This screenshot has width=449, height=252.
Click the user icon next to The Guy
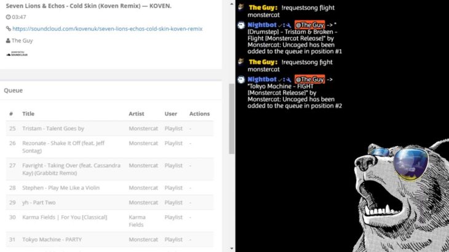click(8, 41)
